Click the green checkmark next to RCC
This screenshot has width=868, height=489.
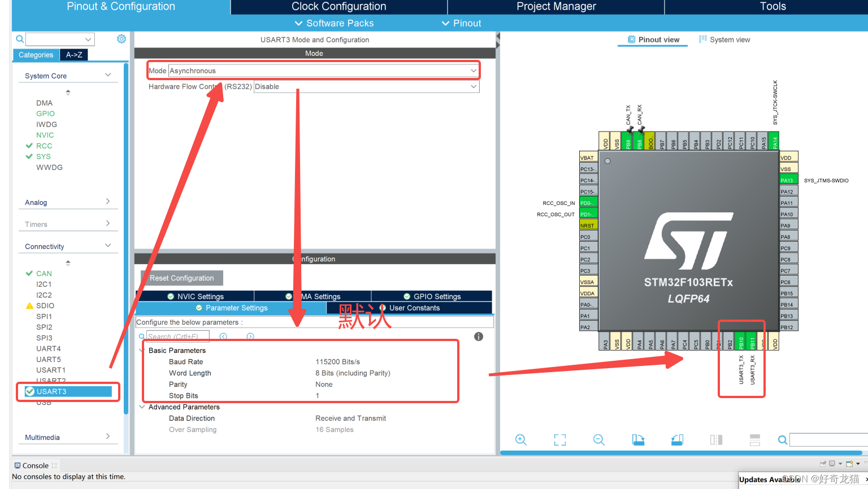pyautogui.click(x=29, y=146)
